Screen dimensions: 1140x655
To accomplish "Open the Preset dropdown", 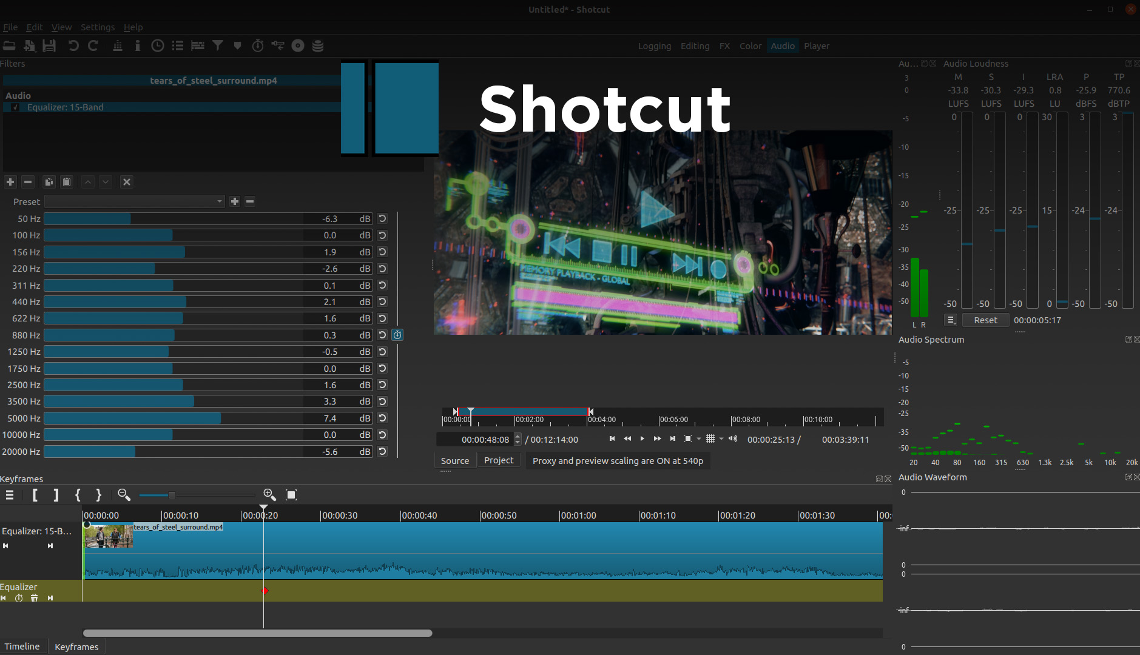I will pos(135,201).
